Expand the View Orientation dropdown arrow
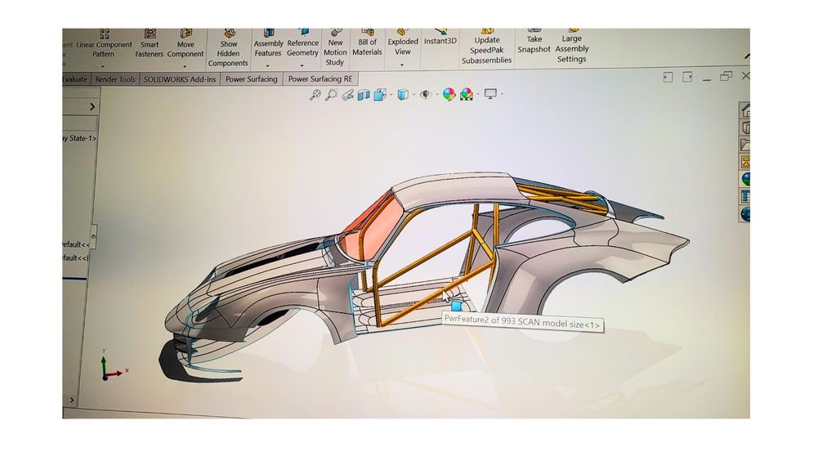This screenshot has width=836, height=470. click(x=391, y=95)
